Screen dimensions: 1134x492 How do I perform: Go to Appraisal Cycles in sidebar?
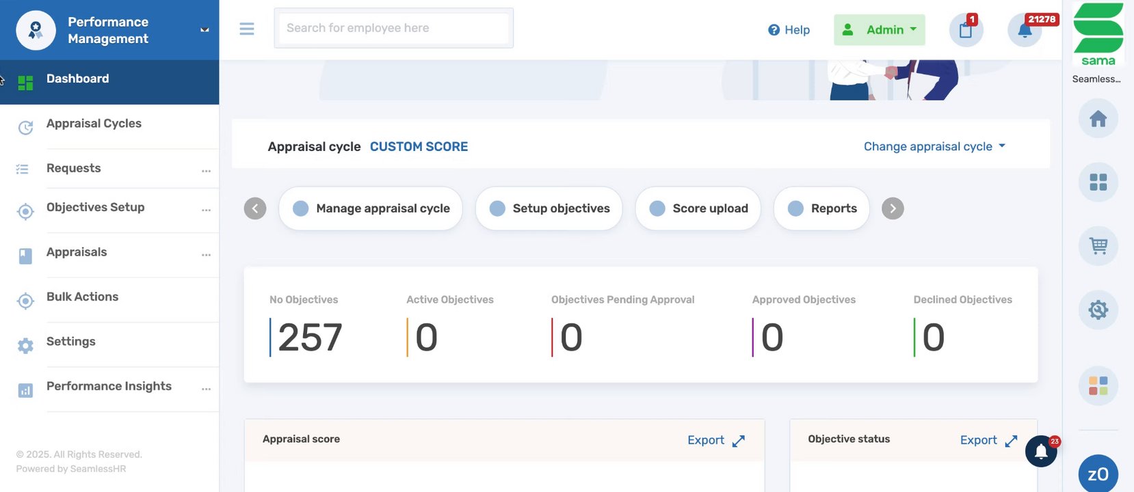tap(94, 124)
